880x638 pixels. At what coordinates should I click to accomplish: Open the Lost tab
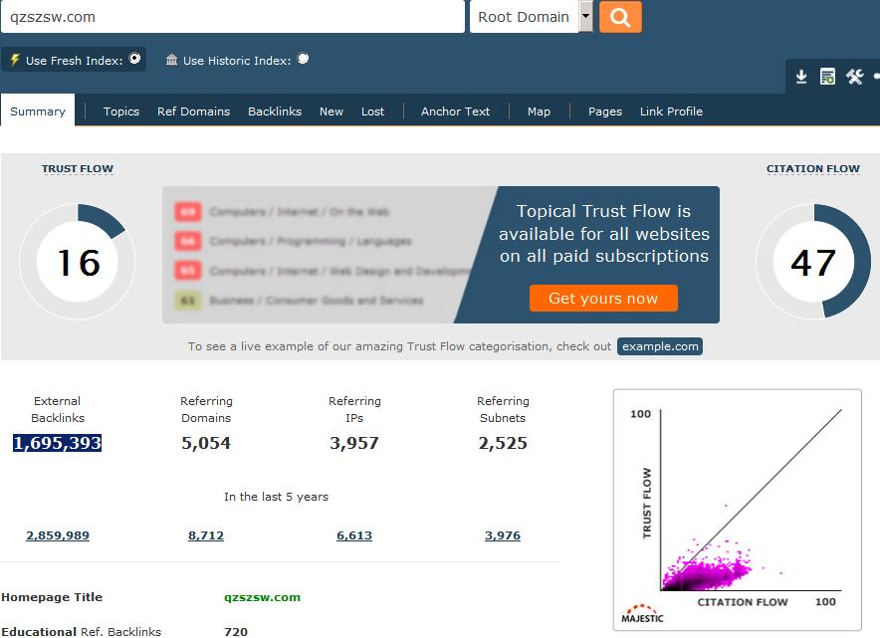(372, 111)
